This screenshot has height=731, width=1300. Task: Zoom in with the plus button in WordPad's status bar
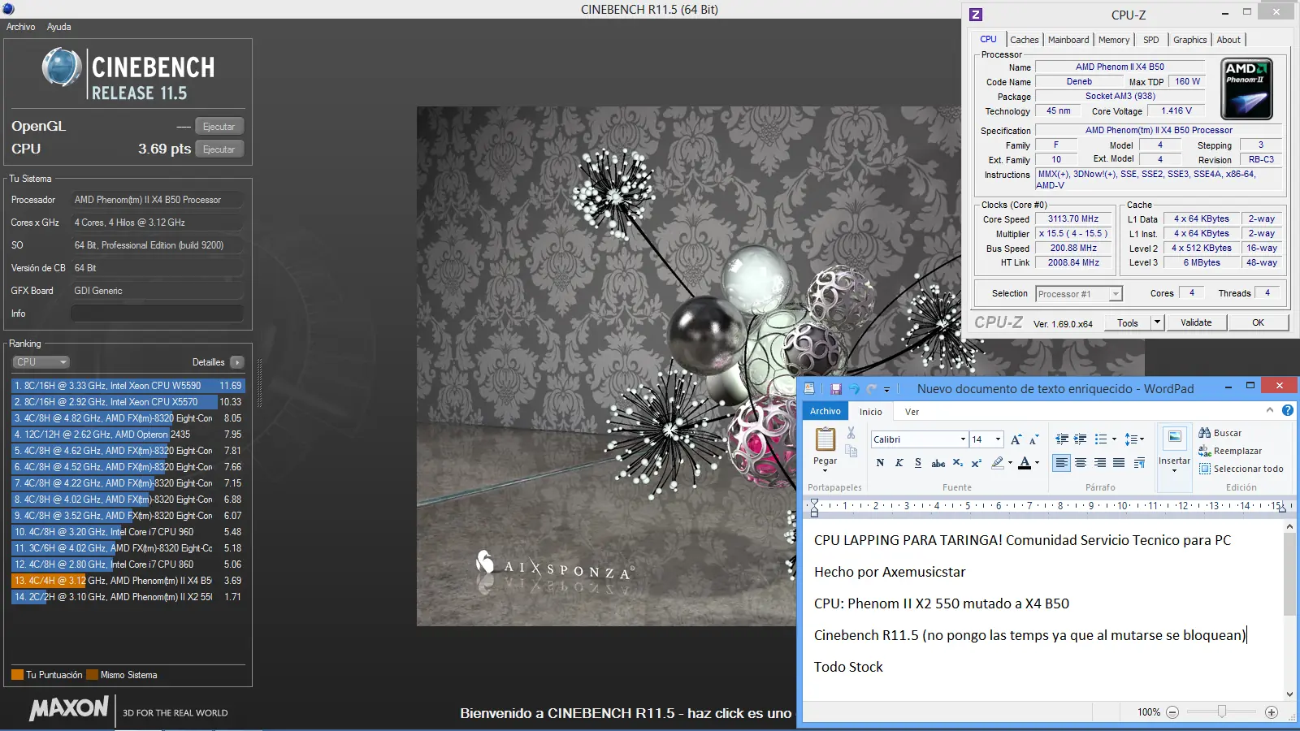[x=1272, y=712]
